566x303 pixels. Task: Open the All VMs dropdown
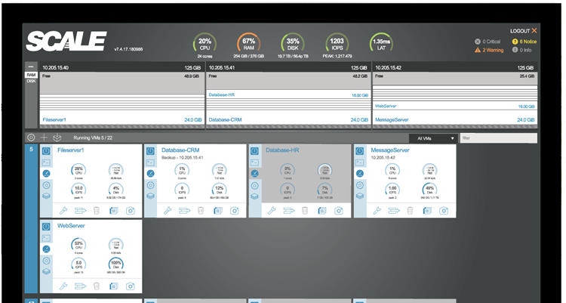(433, 138)
